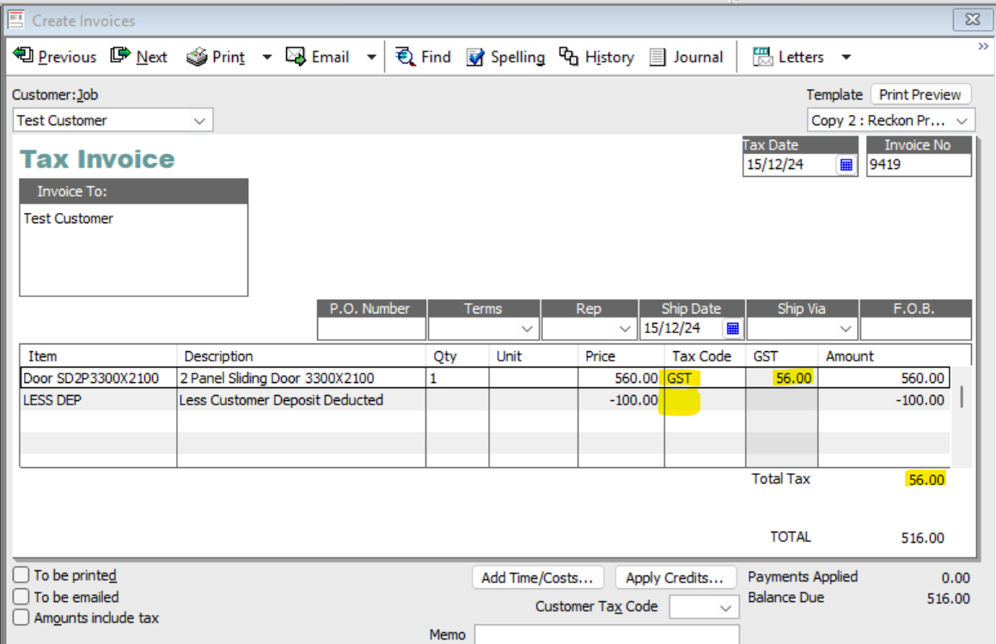Run Spelling check icon
996x644 pixels.
[x=475, y=58]
